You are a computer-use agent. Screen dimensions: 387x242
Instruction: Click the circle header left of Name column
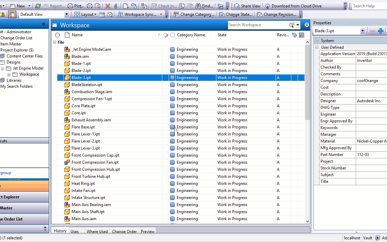(57, 35)
